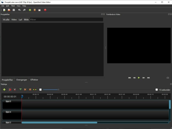The width and height of the screenshot is (172, 129).
Task: Save current frame with the camera icon
Action: pos(168,78)
